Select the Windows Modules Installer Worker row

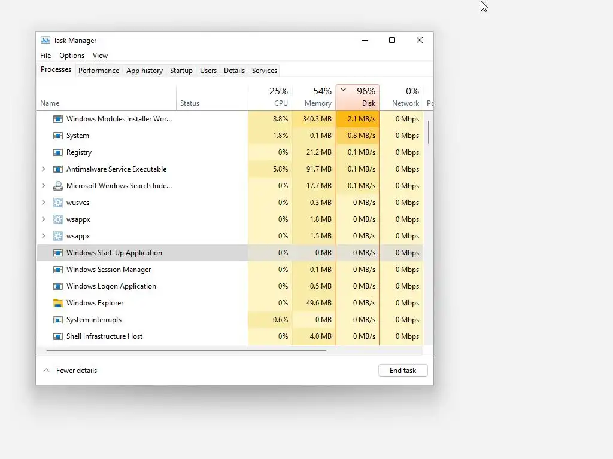230,119
